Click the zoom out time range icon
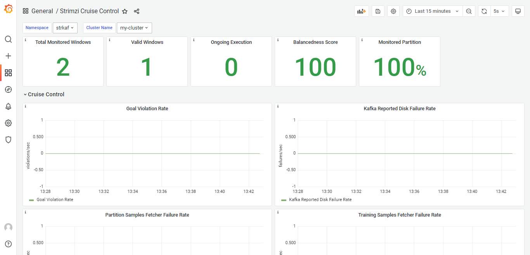 [469, 11]
